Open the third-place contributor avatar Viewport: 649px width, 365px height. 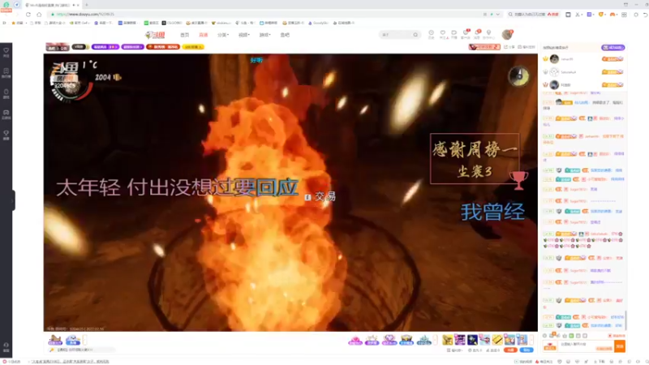(554, 84)
